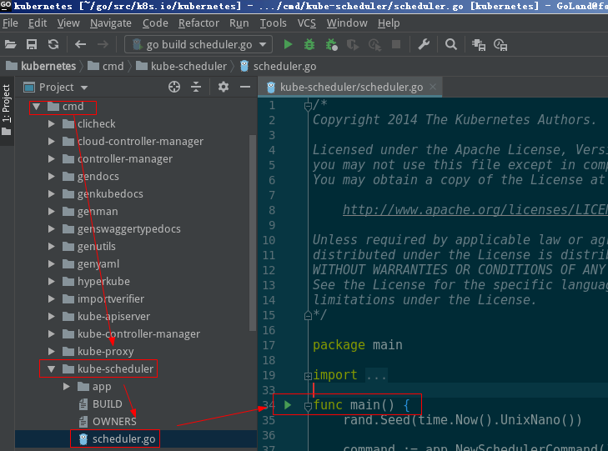Screen dimensions: 608x451
Task: Place cursor on package main line
Action: [x=358, y=345]
